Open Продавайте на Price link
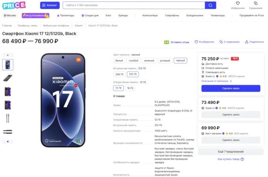Image resolution: width=268 pixels, height=177 pixels. click(251, 15)
